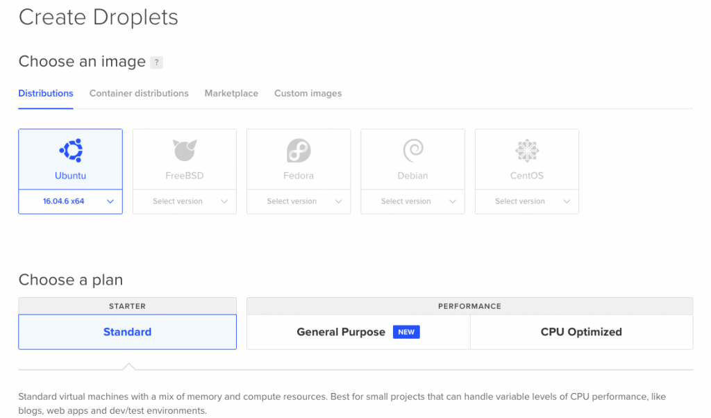This screenshot has height=418, width=711.
Task: Expand CentOS Select version dropdown
Action: point(527,201)
